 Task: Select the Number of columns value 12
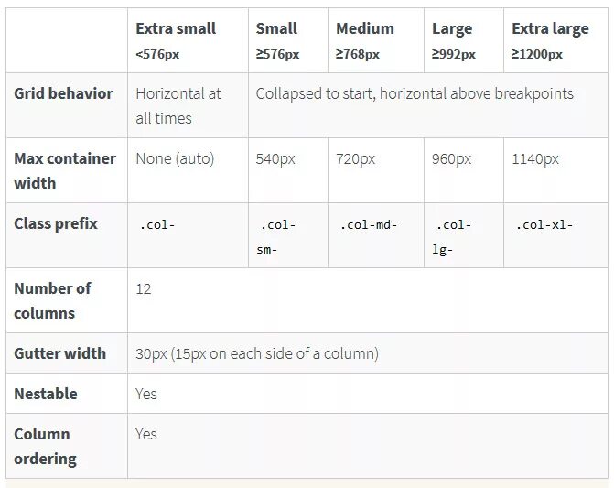pos(144,289)
